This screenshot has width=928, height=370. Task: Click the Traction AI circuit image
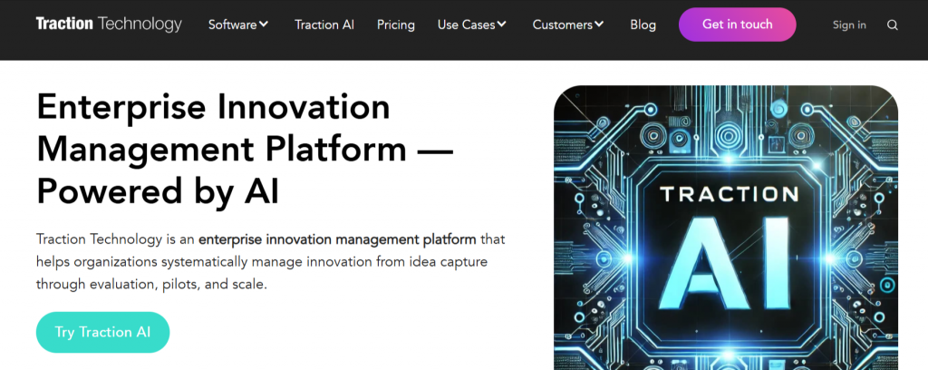tap(726, 228)
